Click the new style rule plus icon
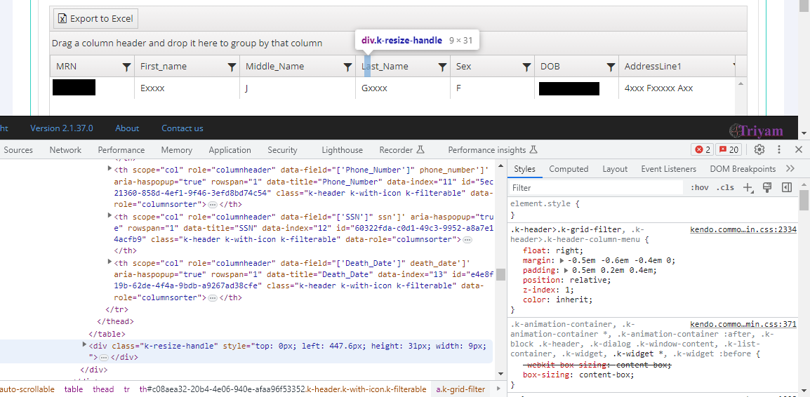 (x=748, y=187)
